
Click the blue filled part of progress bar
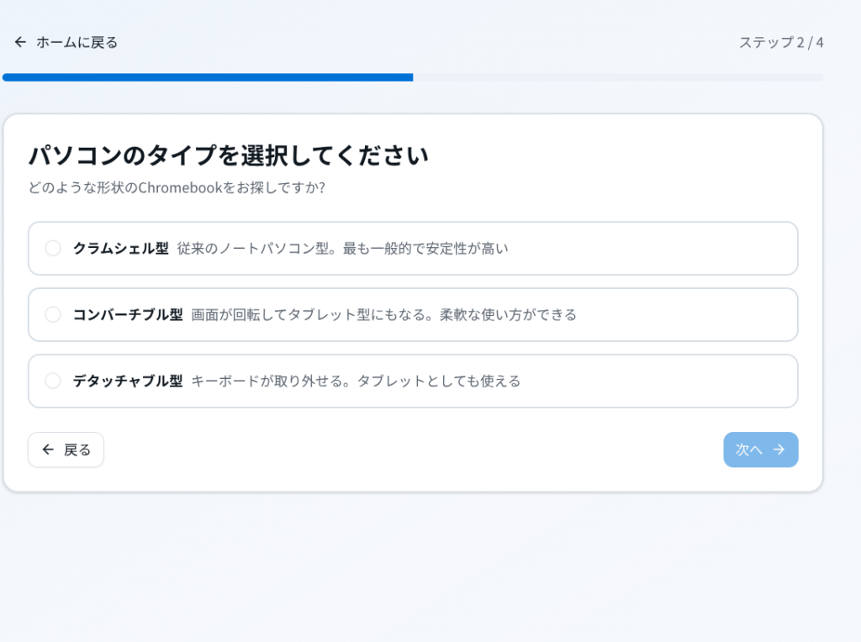(x=207, y=77)
